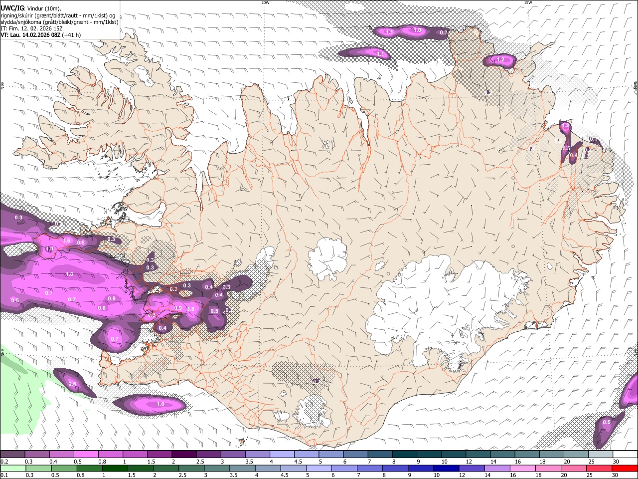
Task: Click the "1.0" value in the large western pink band
Action: pyautogui.click(x=69, y=274)
